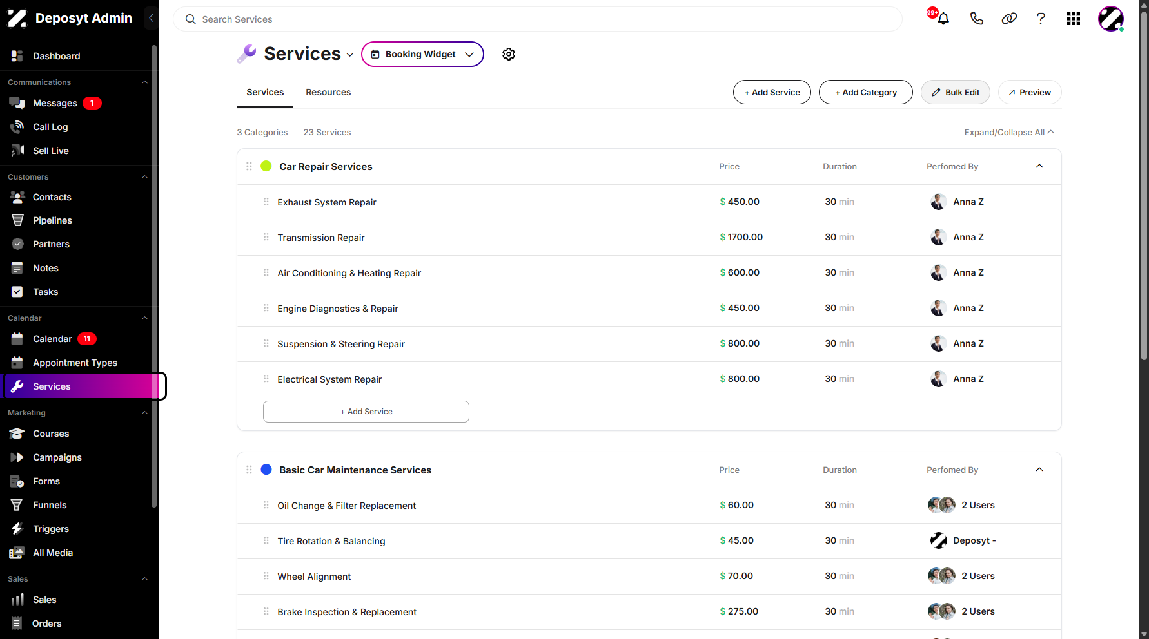Open Services settings gear
Image resolution: width=1149 pixels, height=639 pixels.
pos(509,54)
